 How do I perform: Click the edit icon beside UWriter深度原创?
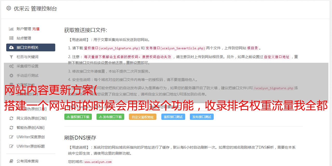click(11, 137)
